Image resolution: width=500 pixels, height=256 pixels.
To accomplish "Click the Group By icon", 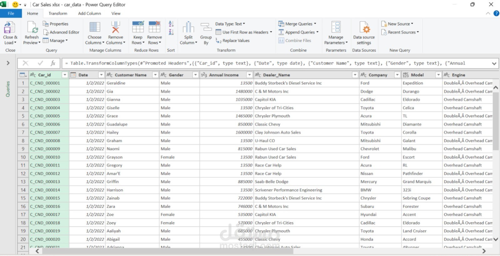I will click(206, 27).
